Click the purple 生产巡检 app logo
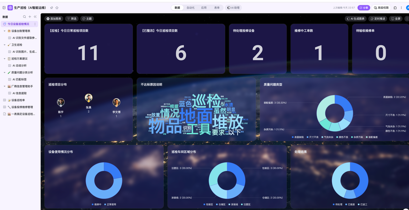The height and width of the screenshot is (210, 409). (10, 8)
